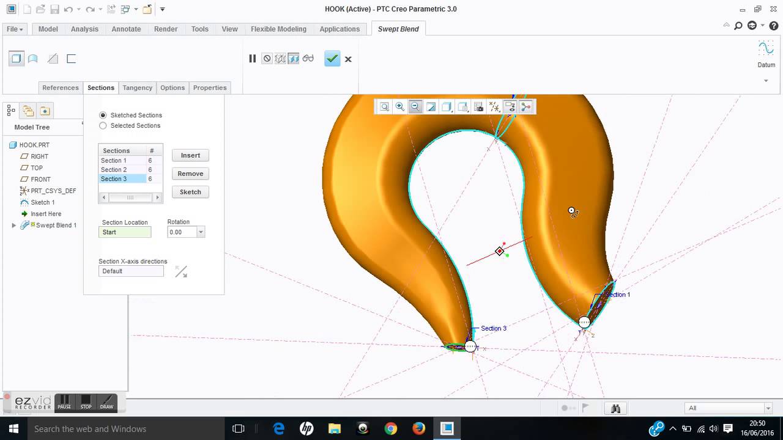The height and width of the screenshot is (440, 783).
Task: Click the Zoom In icon
Action: pos(399,107)
